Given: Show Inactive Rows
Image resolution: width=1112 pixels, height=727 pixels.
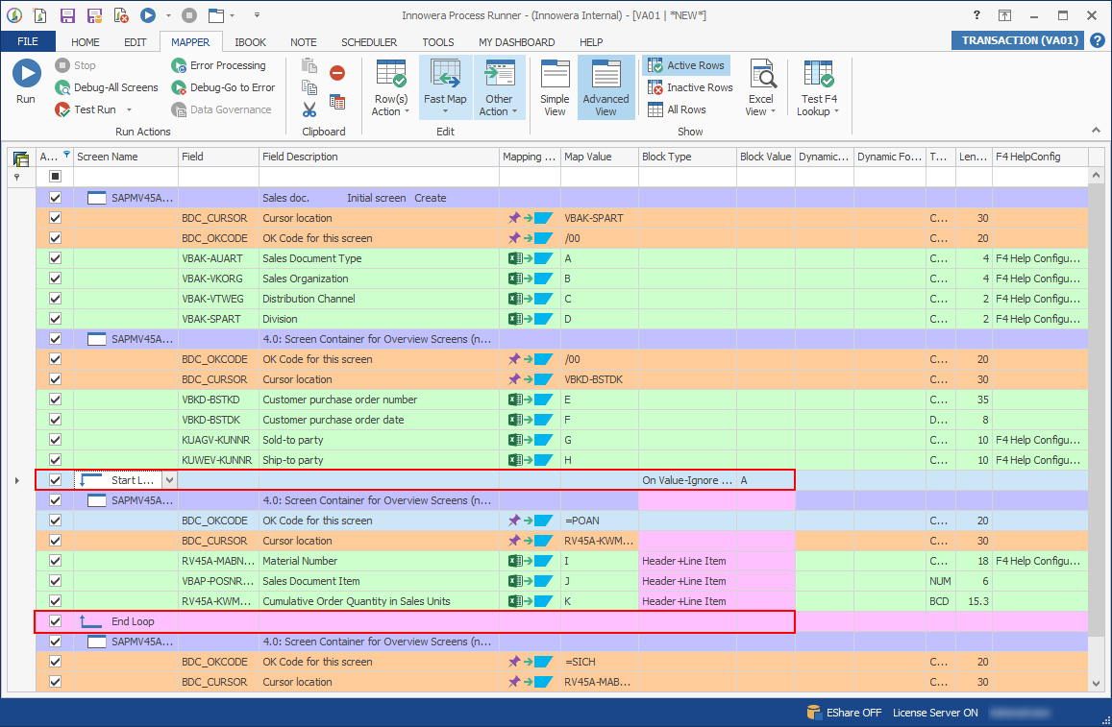Looking at the screenshot, I should point(689,87).
